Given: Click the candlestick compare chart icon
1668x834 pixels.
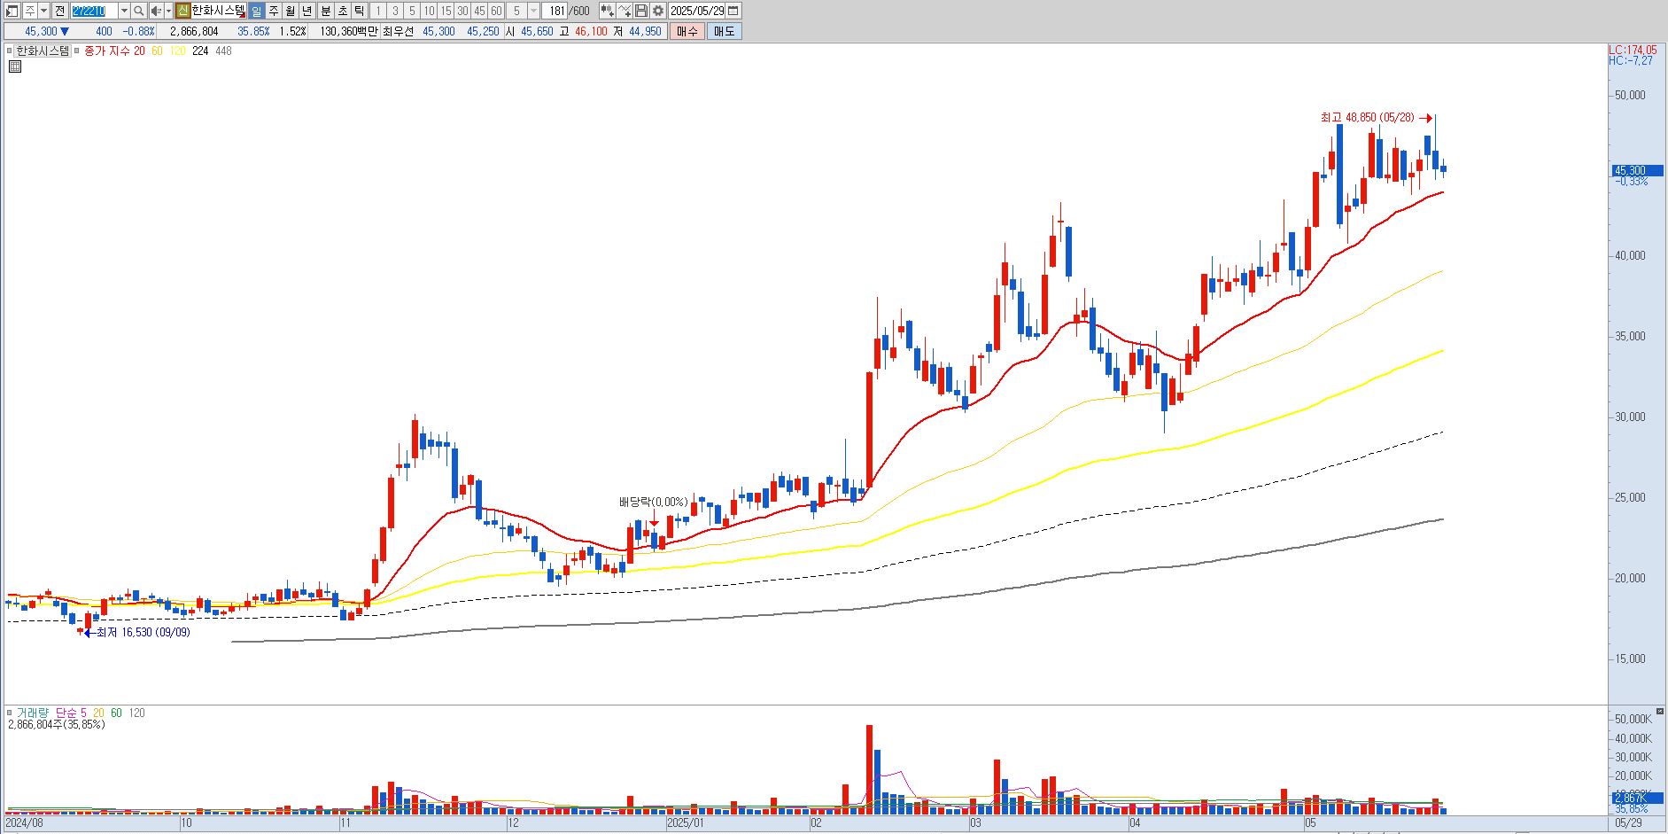Looking at the screenshot, I should pos(607,11).
